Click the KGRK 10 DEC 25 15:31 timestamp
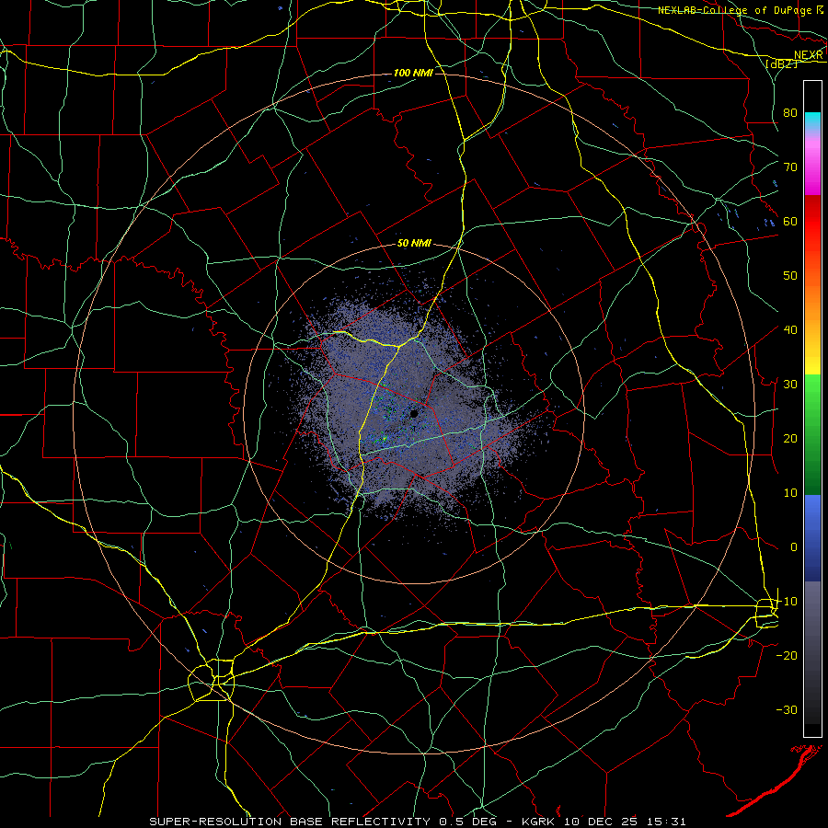 pos(604,822)
